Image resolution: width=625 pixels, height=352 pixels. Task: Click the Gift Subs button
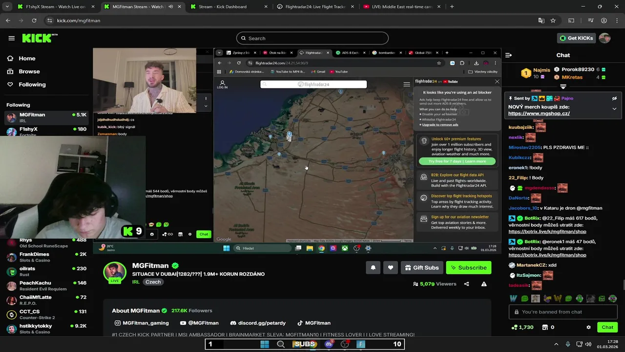click(422, 267)
